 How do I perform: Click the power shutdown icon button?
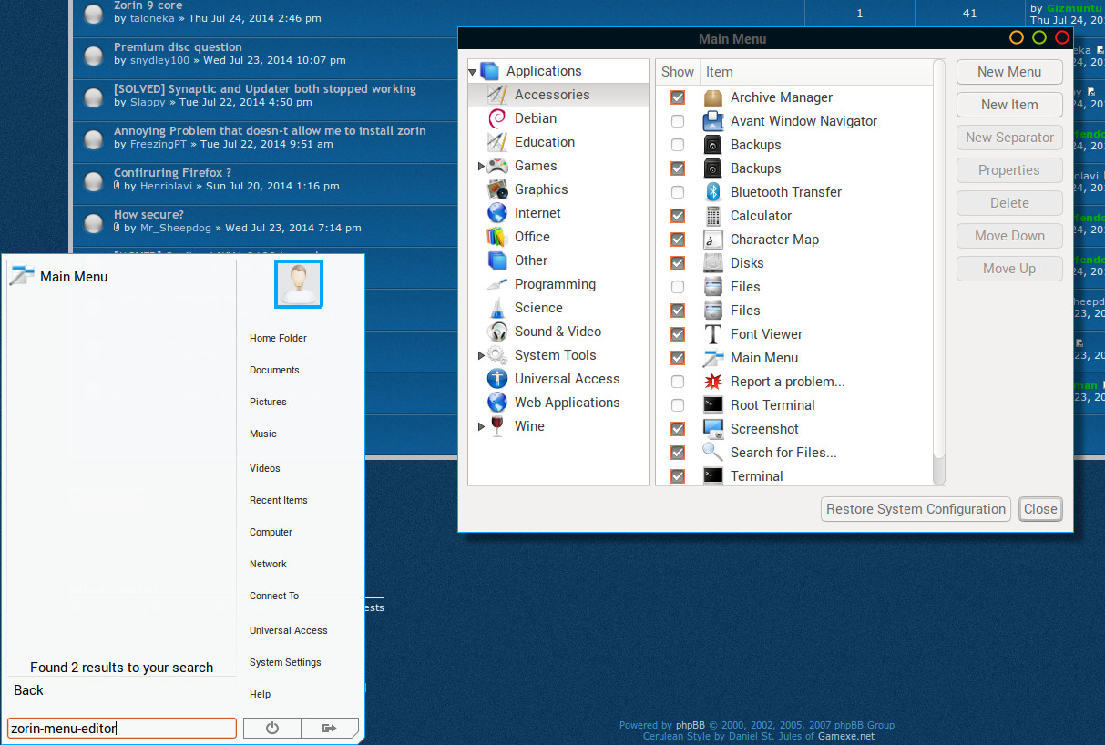pos(271,728)
